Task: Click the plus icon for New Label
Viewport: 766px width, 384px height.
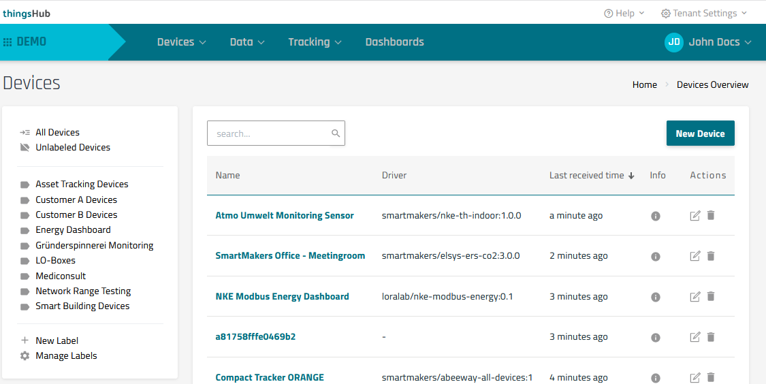Action: (x=25, y=340)
